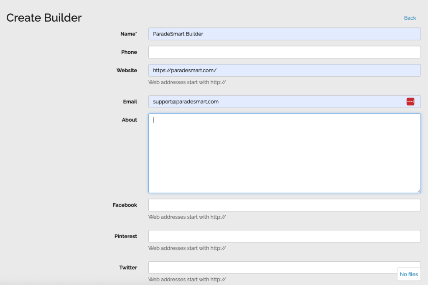This screenshot has height=285, width=428.
Task: Click the About textarea resize handle
Action: click(x=419, y=190)
